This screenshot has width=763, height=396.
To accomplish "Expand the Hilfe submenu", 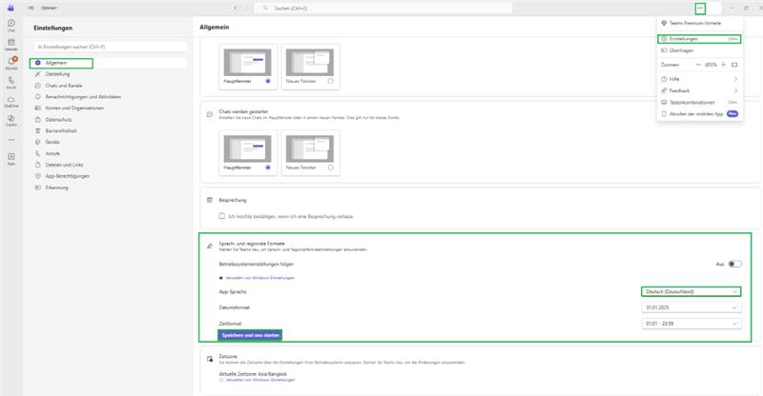I will point(700,79).
